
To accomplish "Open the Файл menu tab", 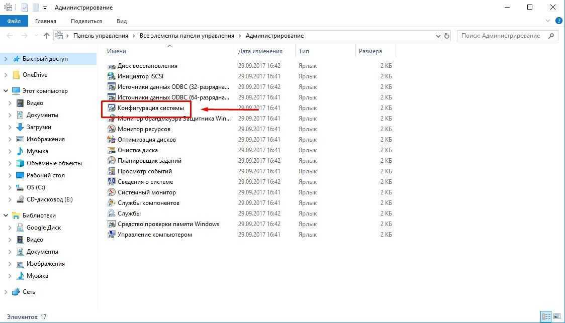I will pos(14,21).
